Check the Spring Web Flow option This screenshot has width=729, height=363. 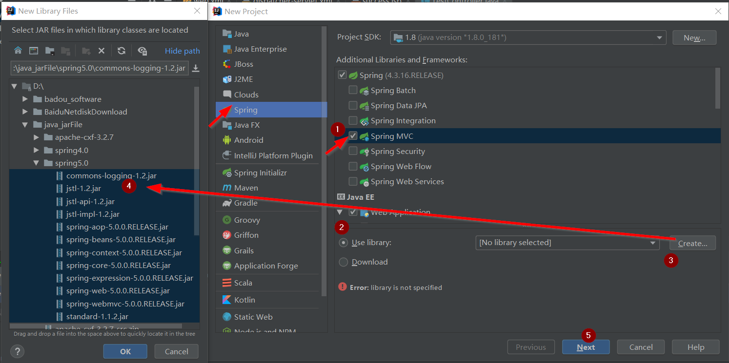[x=353, y=166]
